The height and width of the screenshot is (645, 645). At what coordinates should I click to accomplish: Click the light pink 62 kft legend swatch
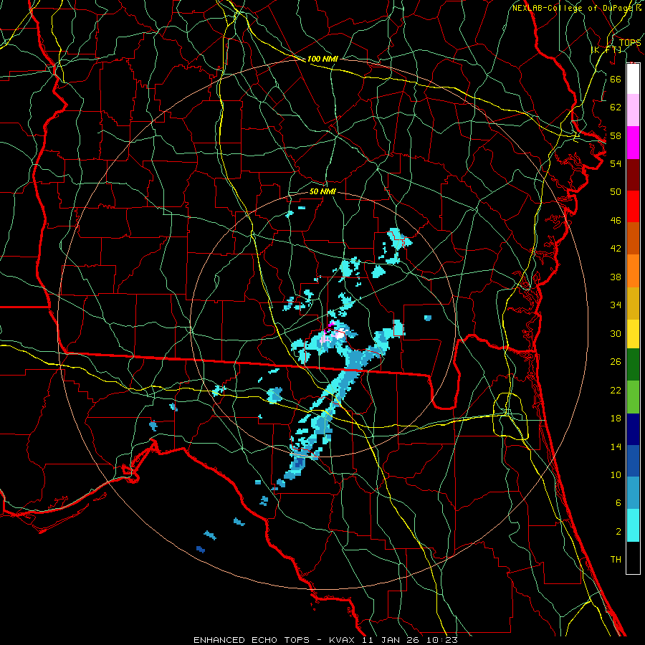(x=633, y=110)
